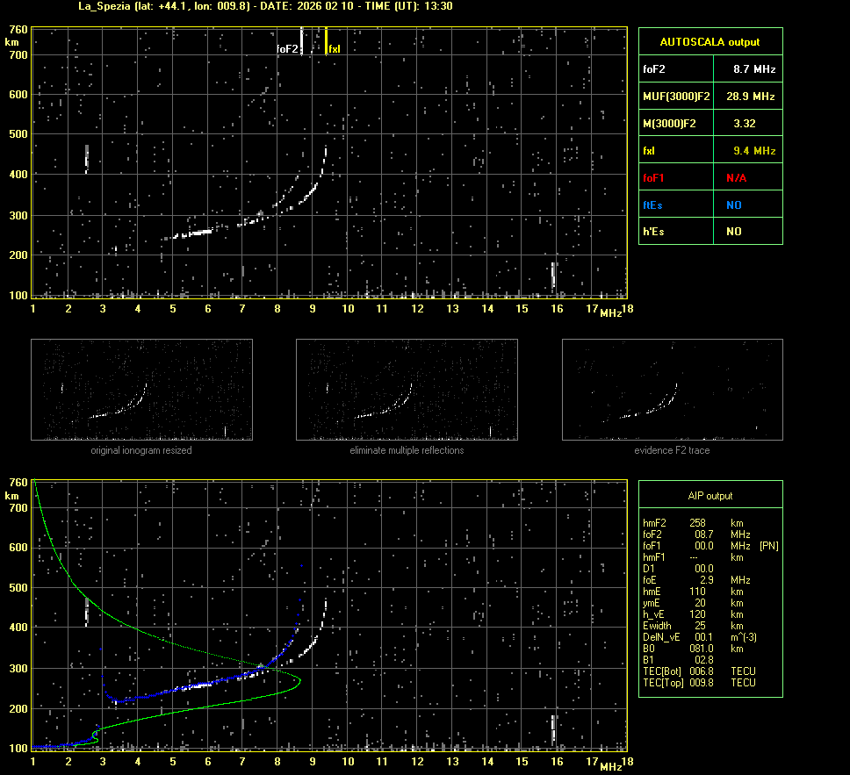Image resolution: width=850 pixels, height=775 pixels.
Task: Click the M(3000)F2 value 3.32
Action: coord(745,124)
